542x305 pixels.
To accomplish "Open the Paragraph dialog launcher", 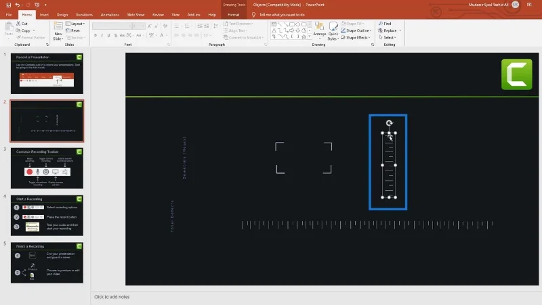I will point(266,45).
